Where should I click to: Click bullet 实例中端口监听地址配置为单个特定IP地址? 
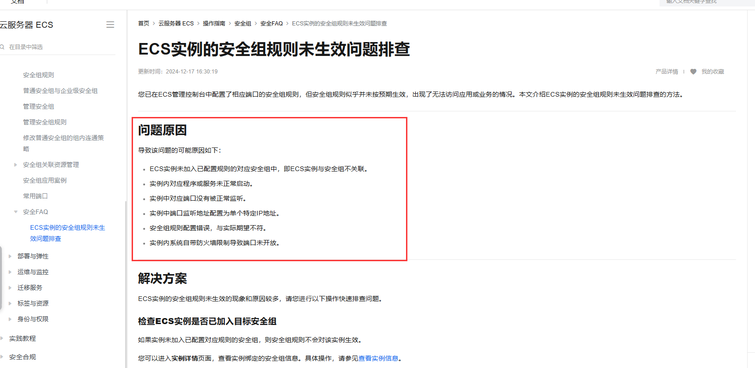(215, 213)
